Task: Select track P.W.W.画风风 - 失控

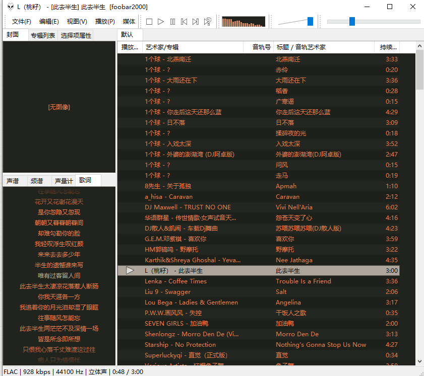Action: [x=259, y=313]
